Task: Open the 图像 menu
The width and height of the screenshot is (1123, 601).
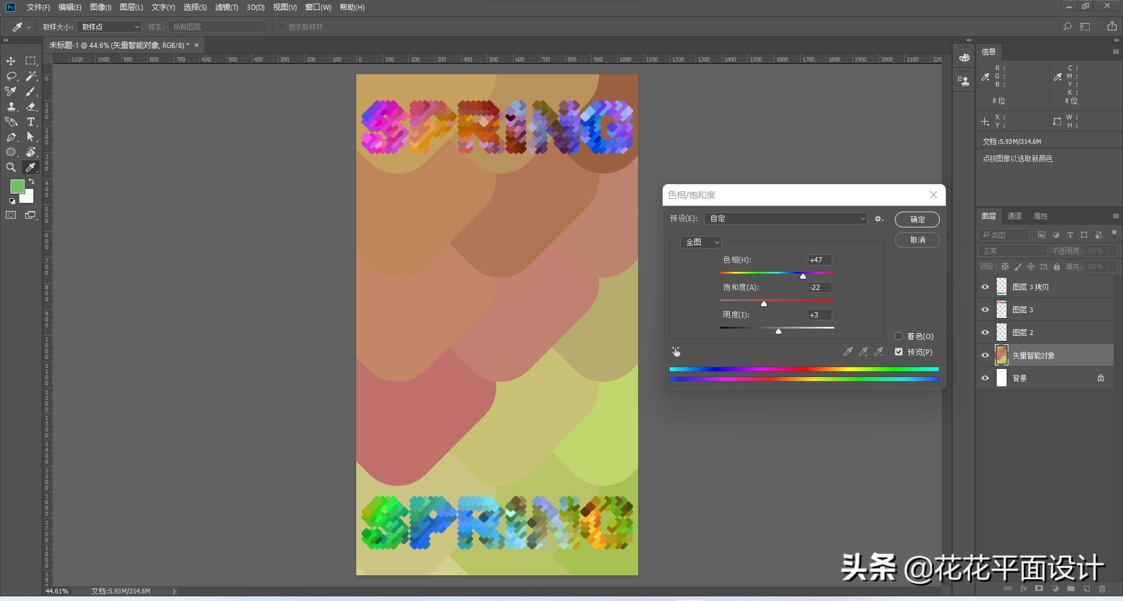Action: point(101,8)
